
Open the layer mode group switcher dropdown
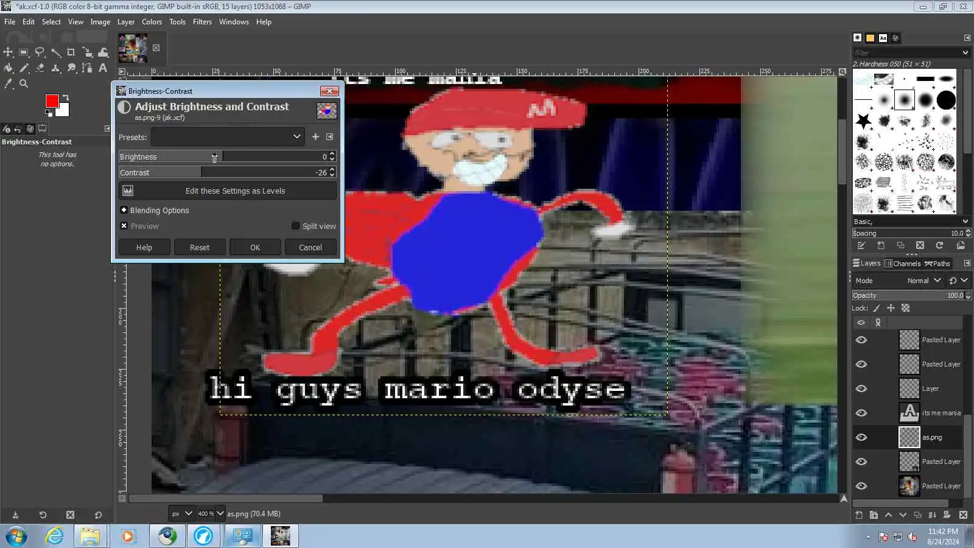(958, 281)
